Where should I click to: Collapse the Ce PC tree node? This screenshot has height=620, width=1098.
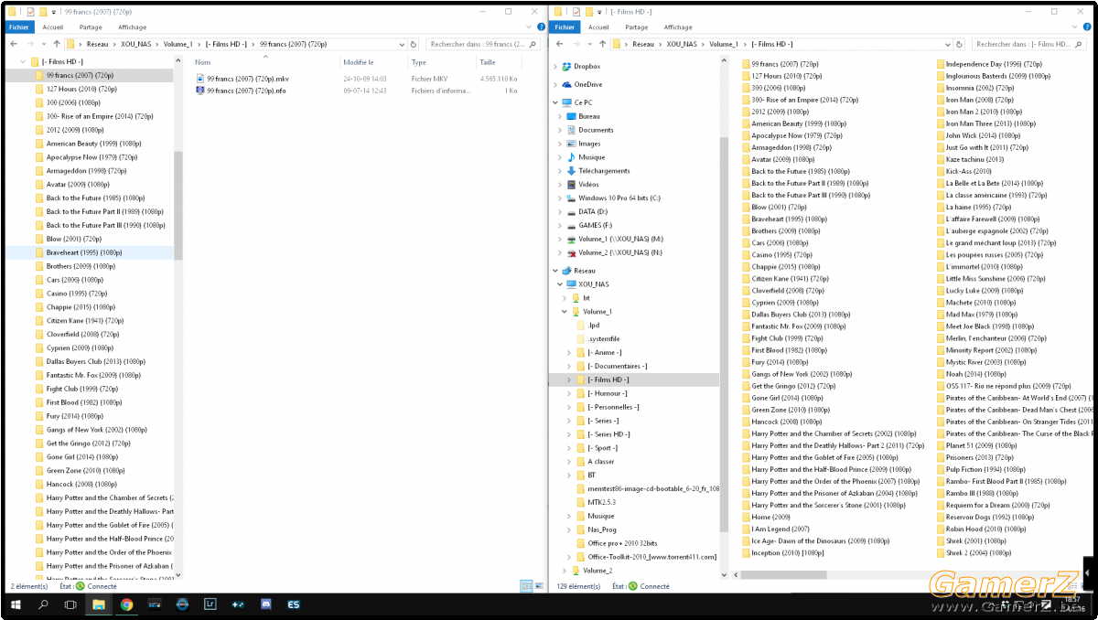[556, 102]
